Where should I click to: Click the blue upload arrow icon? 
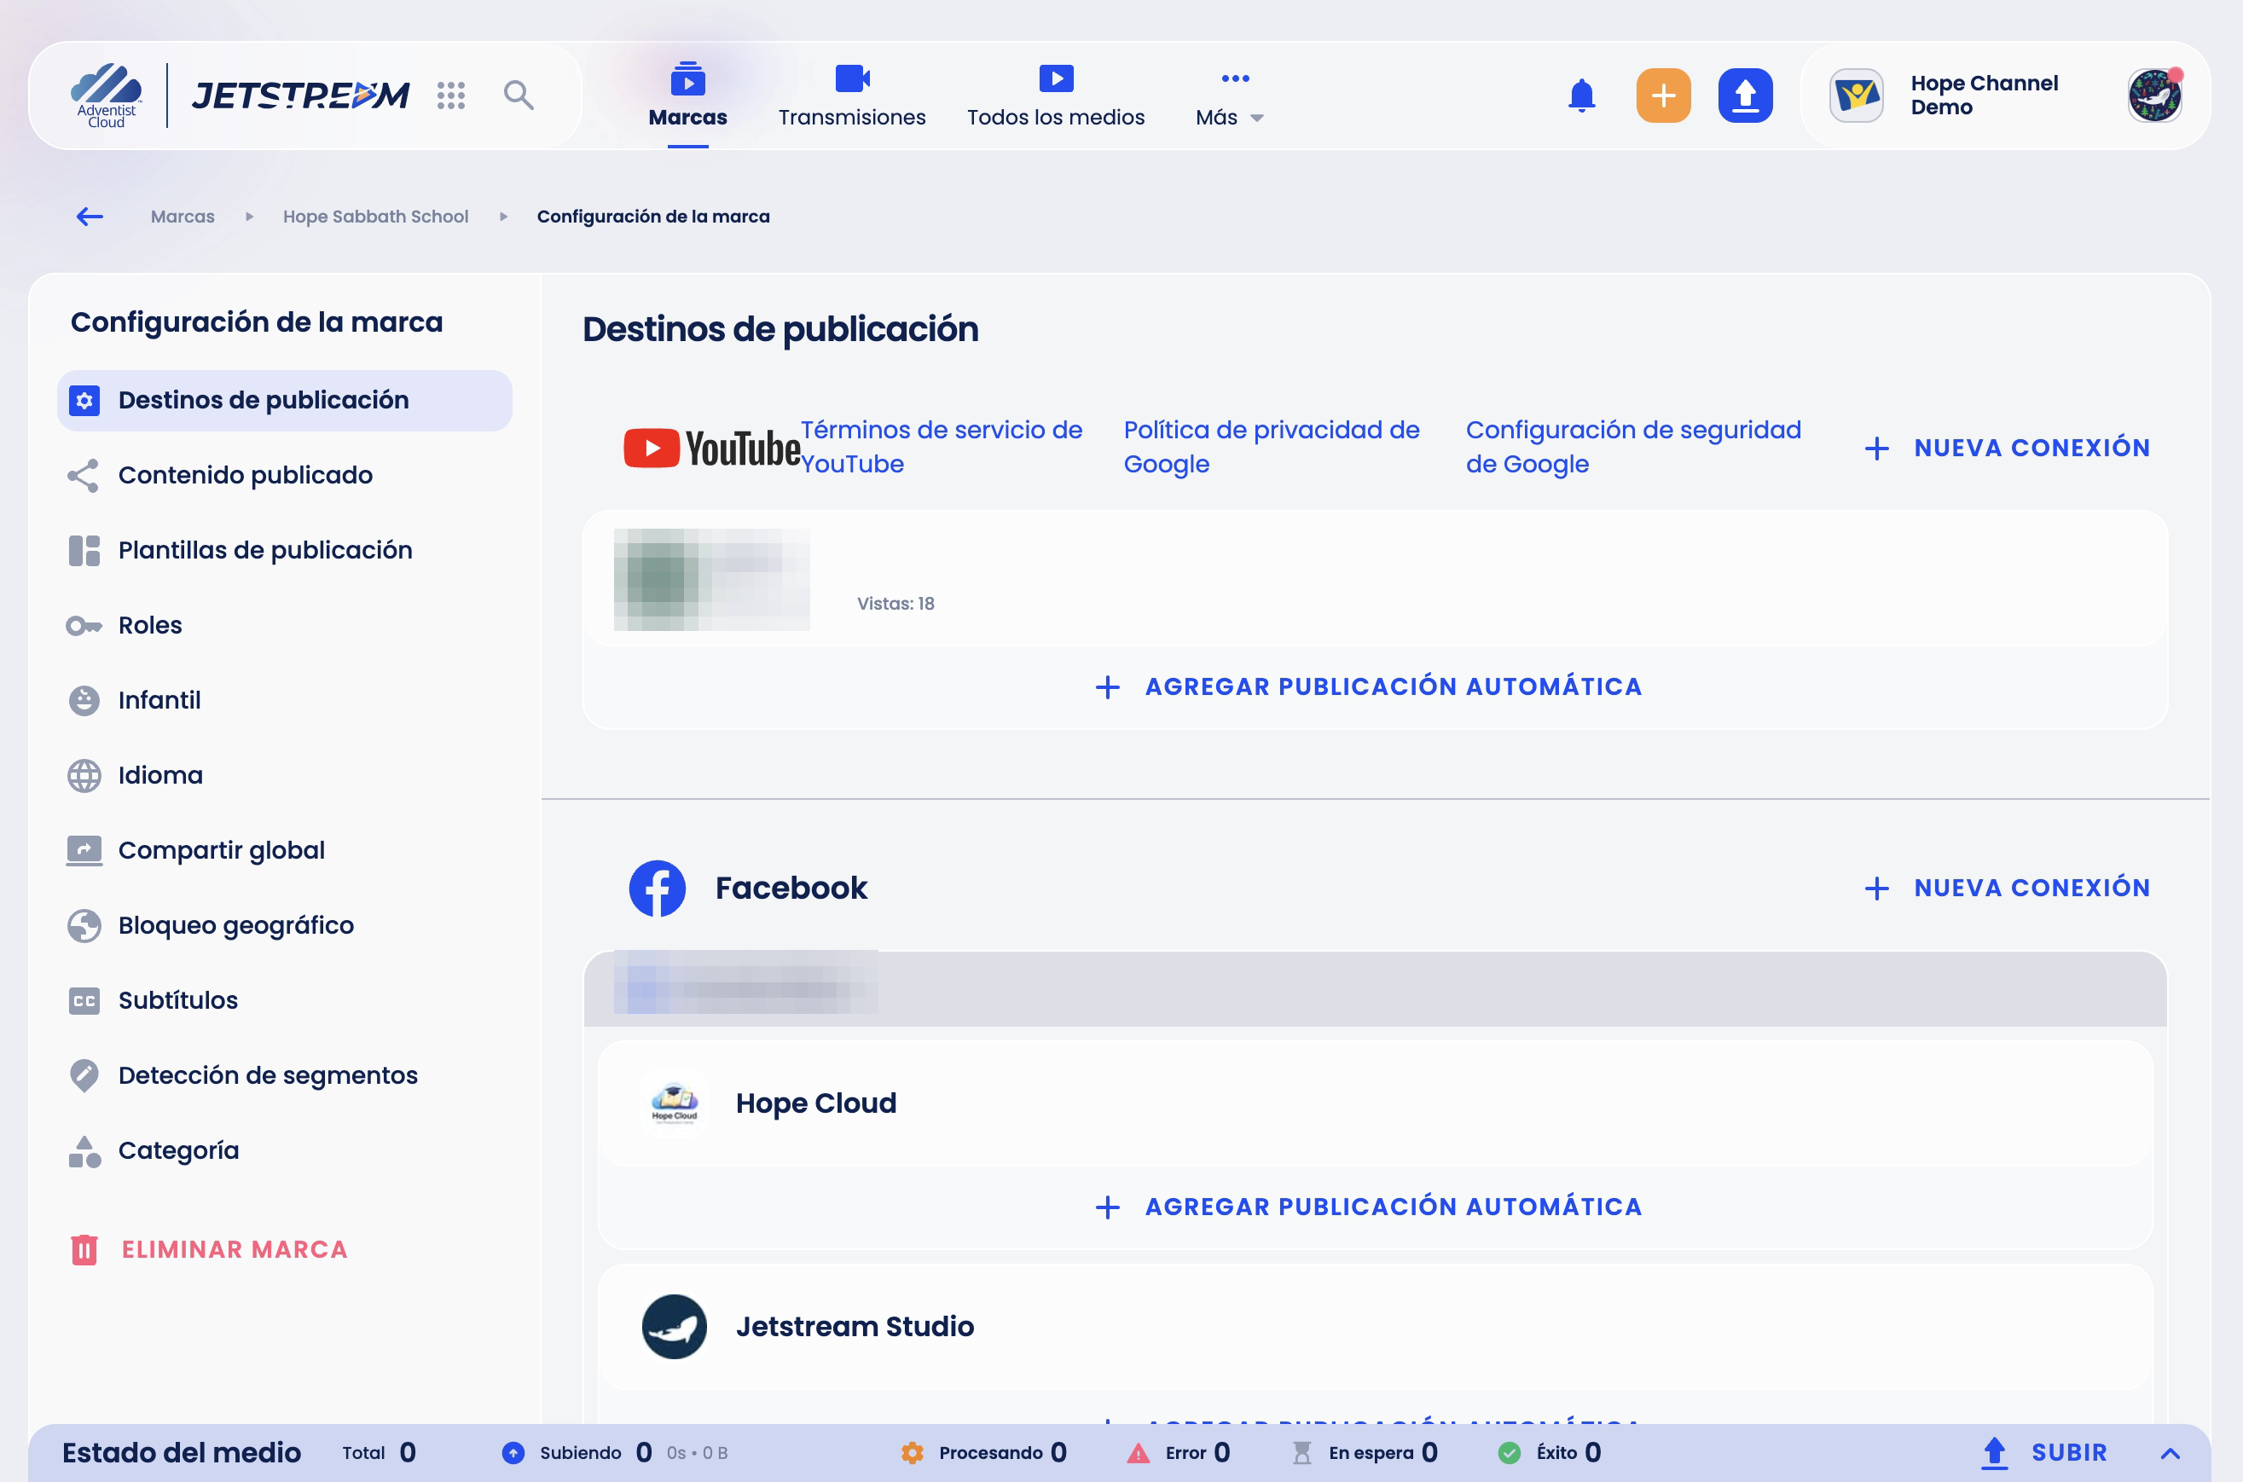click(1745, 96)
